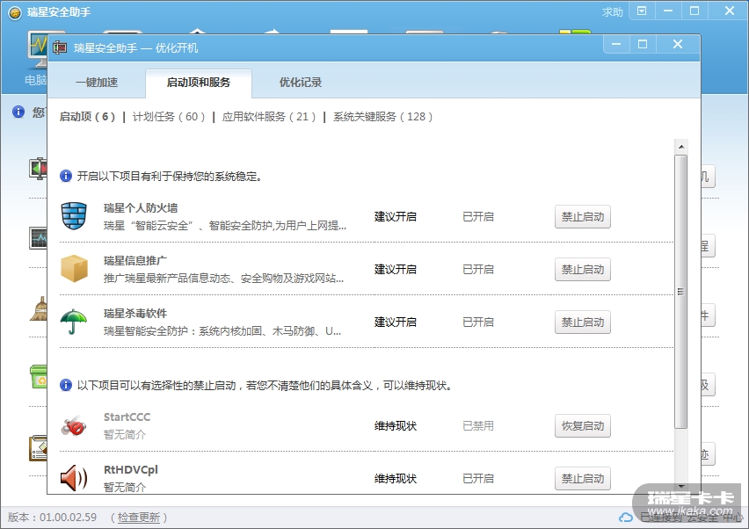Click the RtHDVCpl item title

point(131,470)
